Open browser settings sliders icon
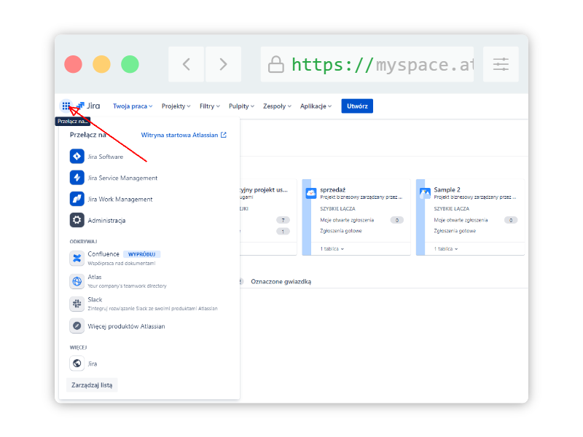Image resolution: width=583 pixels, height=437 pixels. coord(501,64)
